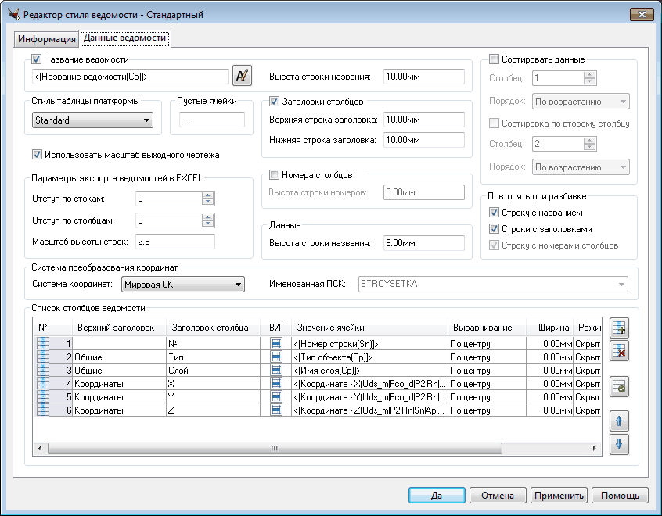The height and width of the screenshot is (516, 662).
Task: Move the selected column up with arrow
Action: pos(620,422)
